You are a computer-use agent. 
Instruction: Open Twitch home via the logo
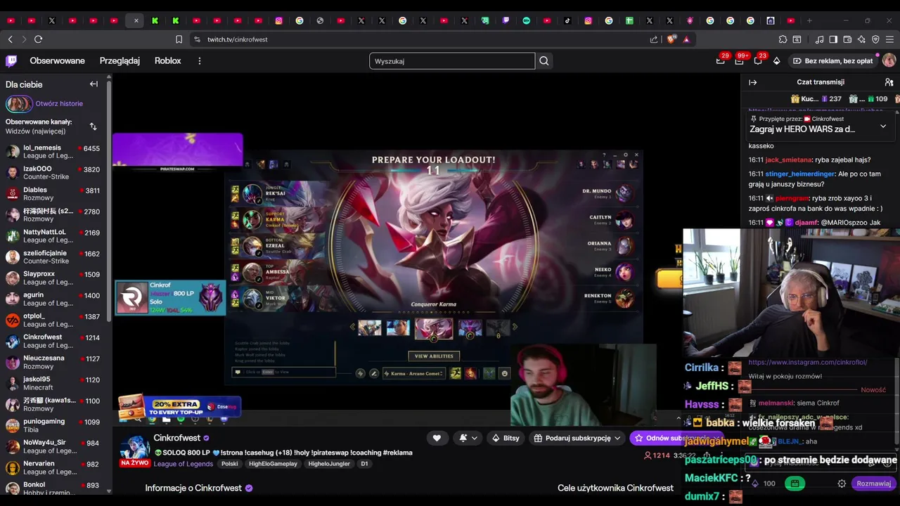click(x=11, y=61)
